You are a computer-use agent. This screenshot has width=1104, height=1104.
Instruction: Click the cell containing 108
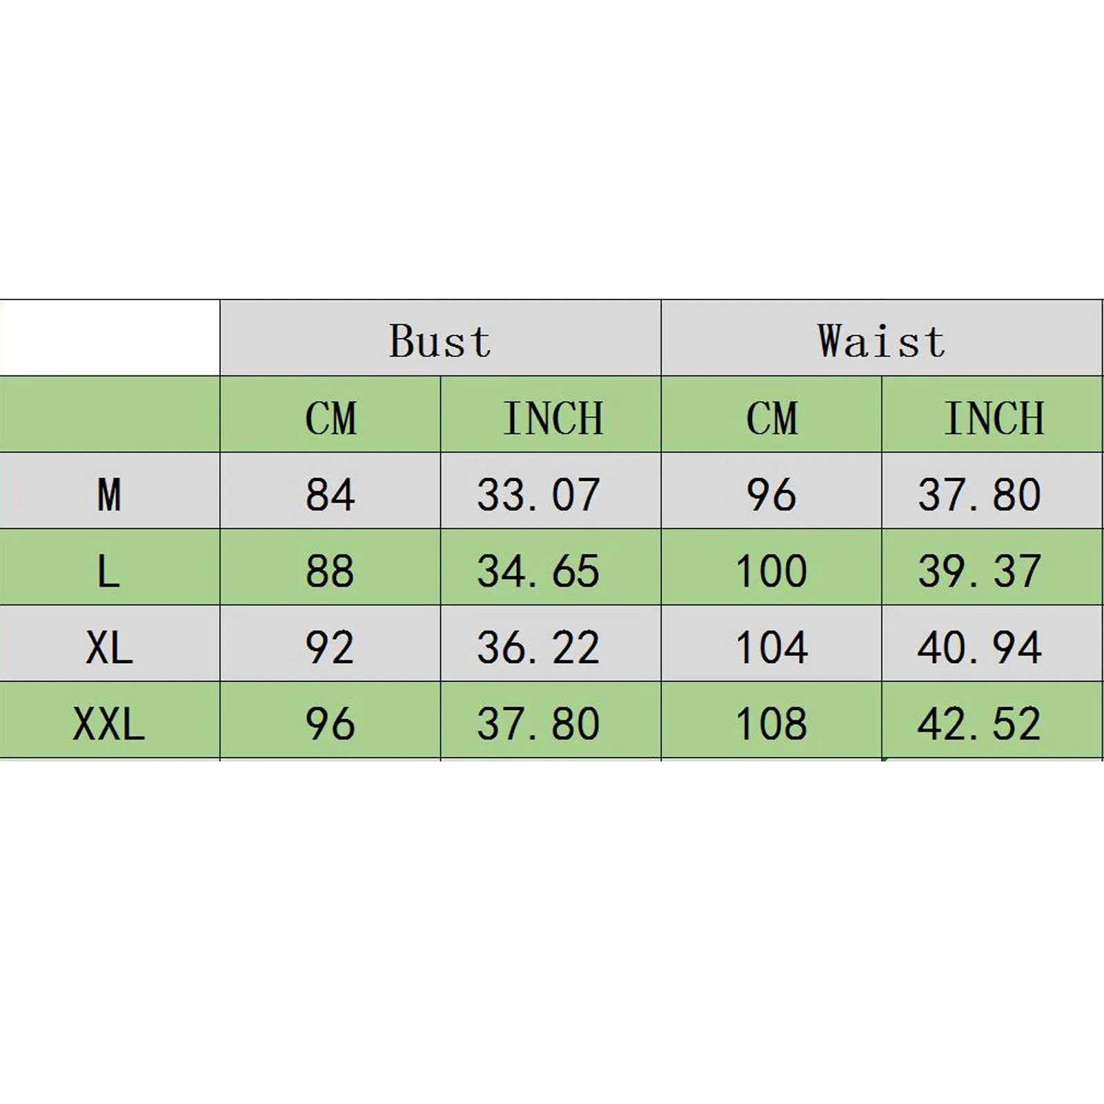click(771, 720)
